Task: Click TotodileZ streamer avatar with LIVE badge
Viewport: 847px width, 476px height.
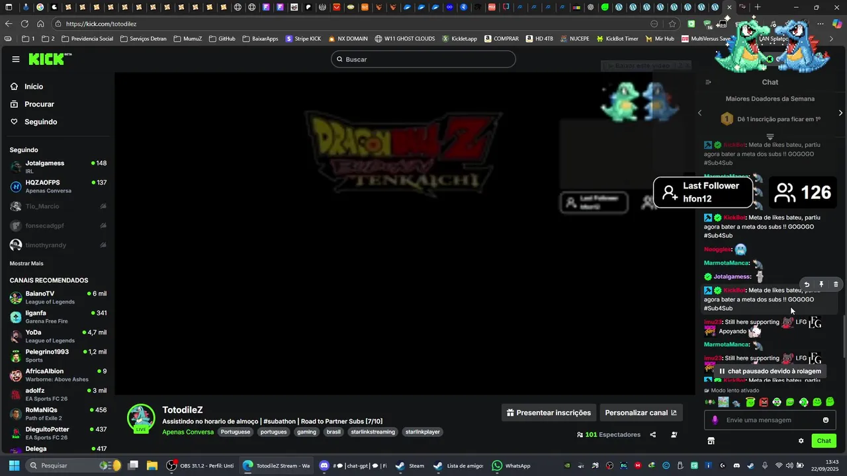Action: pyautogui.click(x=141, y=418)
